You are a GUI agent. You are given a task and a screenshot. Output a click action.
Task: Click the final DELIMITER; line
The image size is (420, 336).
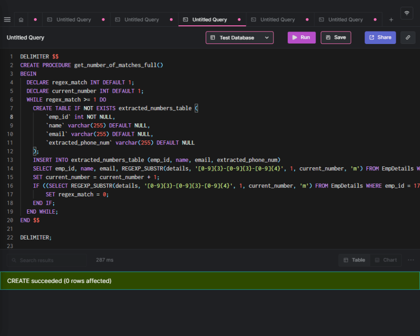[x=36, y=238]
